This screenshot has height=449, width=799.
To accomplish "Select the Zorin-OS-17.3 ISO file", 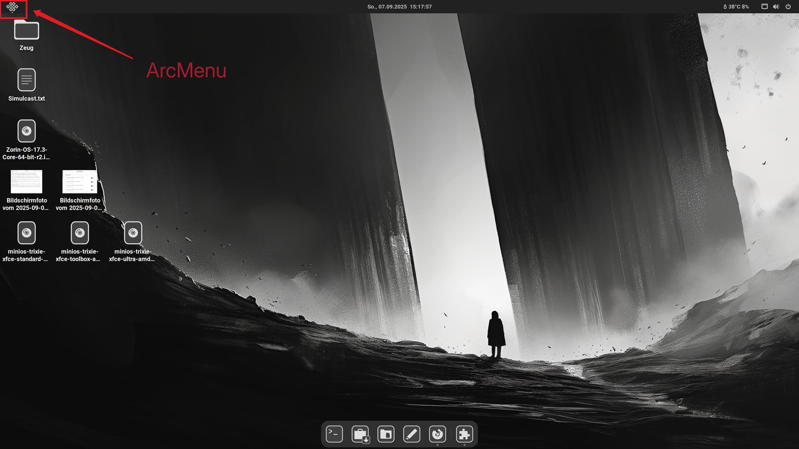I will coord(26,131).
